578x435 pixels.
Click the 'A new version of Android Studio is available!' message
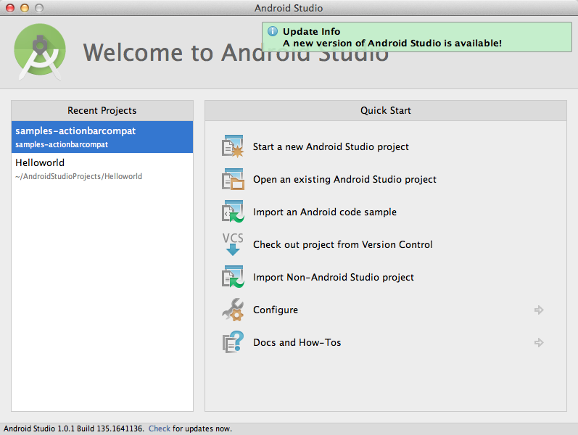pos(392,43)
